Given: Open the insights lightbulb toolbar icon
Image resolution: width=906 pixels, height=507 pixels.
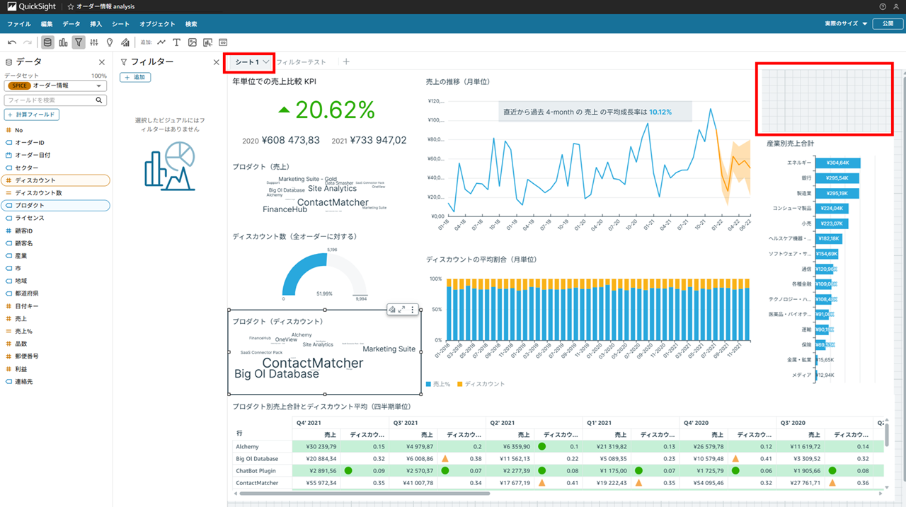Looking at the screenshot, I should click(110, 42).
